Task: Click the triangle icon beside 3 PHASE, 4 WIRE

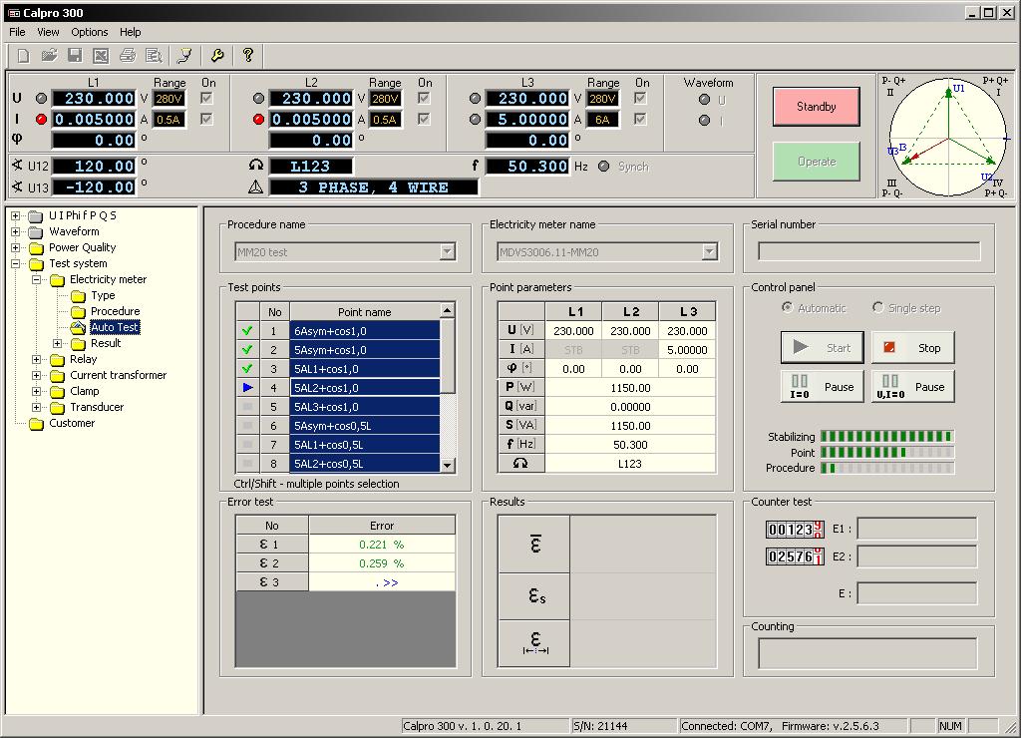Action: point(256,186)
